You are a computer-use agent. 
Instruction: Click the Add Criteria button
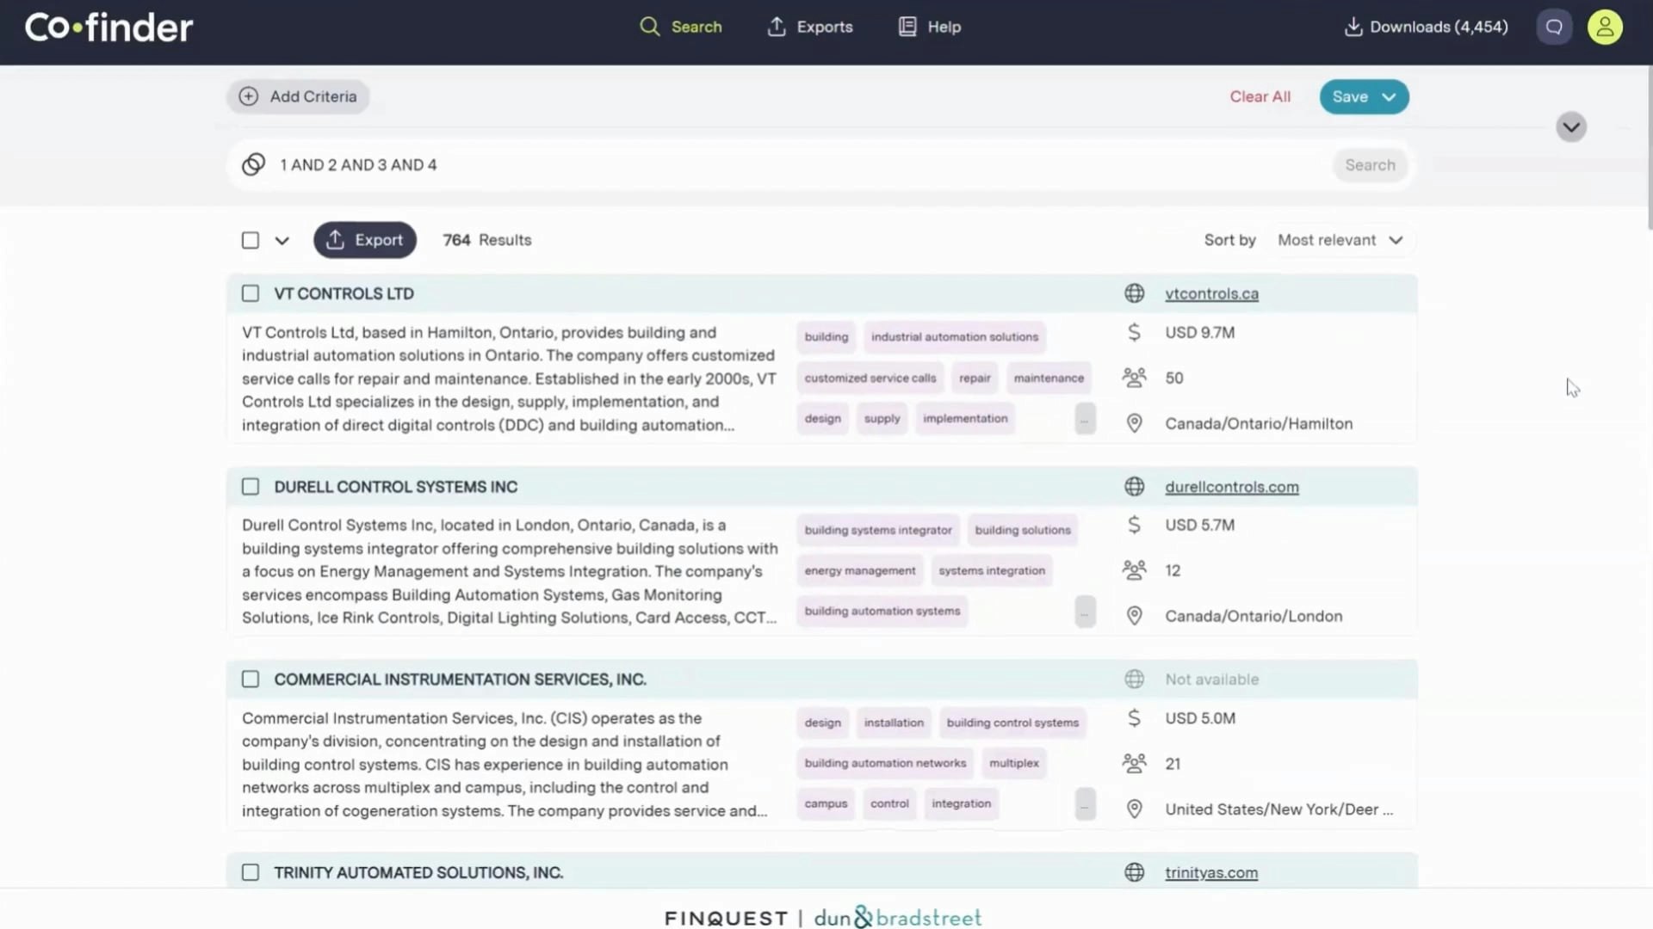[298, 96]
